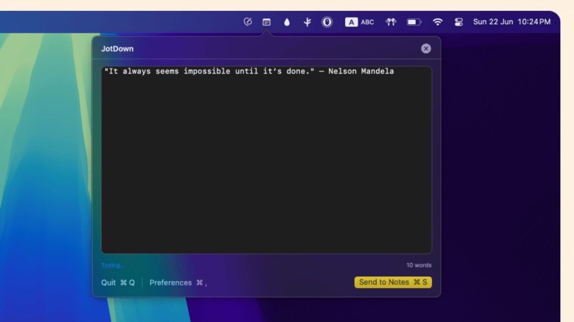This screenshot has width=574, height=322.
Task: Click the circular slashed-arrow menu bar icon
Action: coord(248,22)
